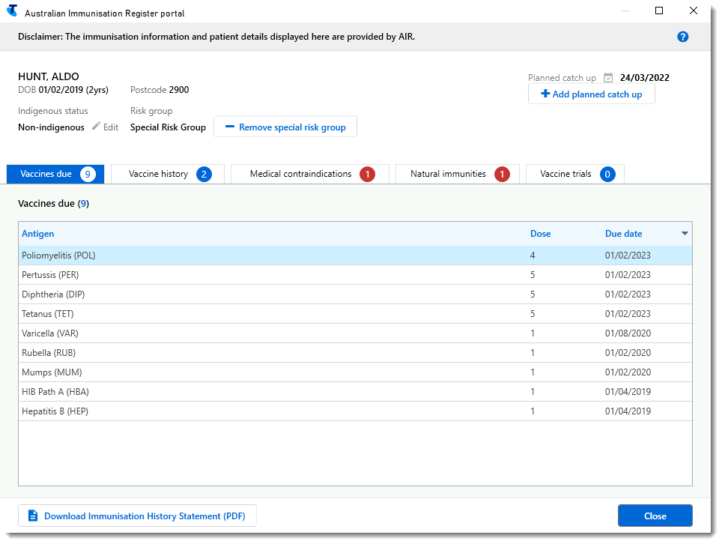The image size is (722, 544).
Task: Click the Non-indigenous status text
Action: click(51, 127)
